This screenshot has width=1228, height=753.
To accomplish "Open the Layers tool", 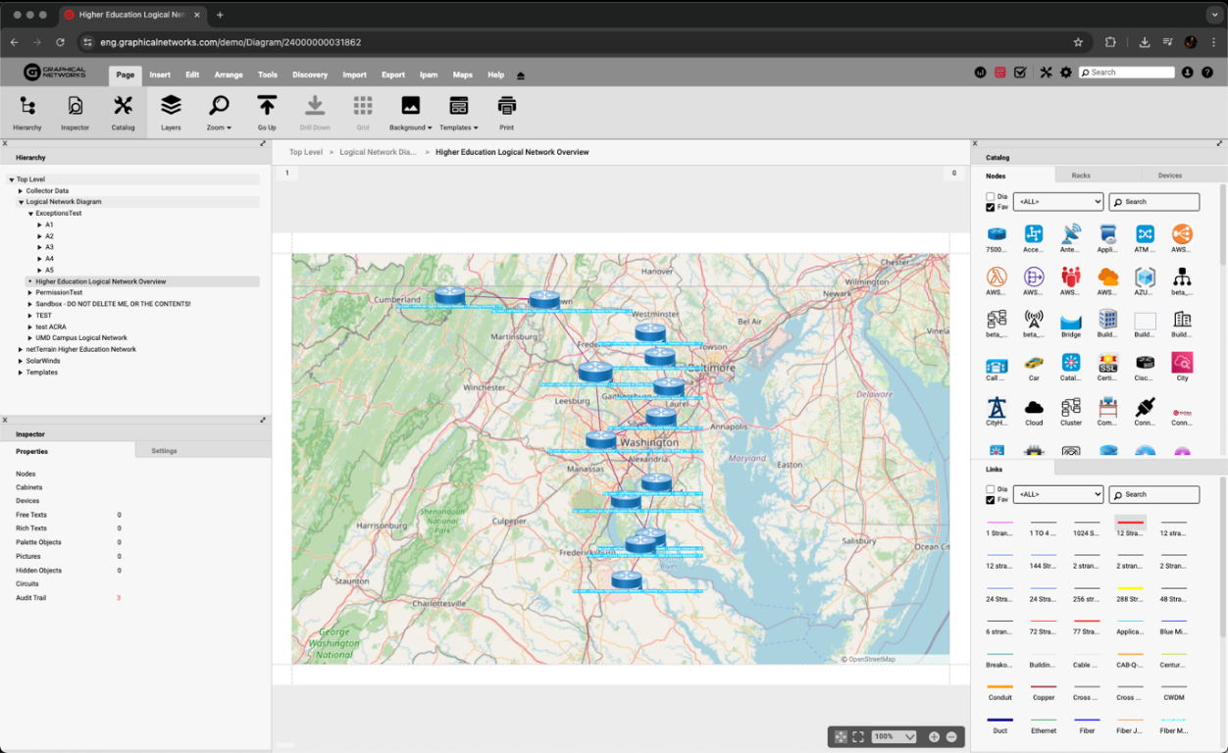I will coord(171,112).
